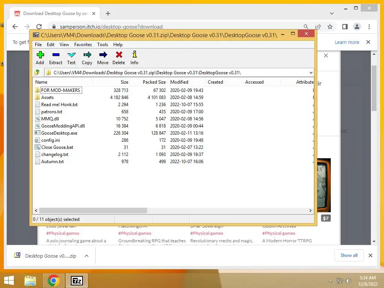Open Chrome's share page icon
The image size is (384, 288).
click(318, 27)
